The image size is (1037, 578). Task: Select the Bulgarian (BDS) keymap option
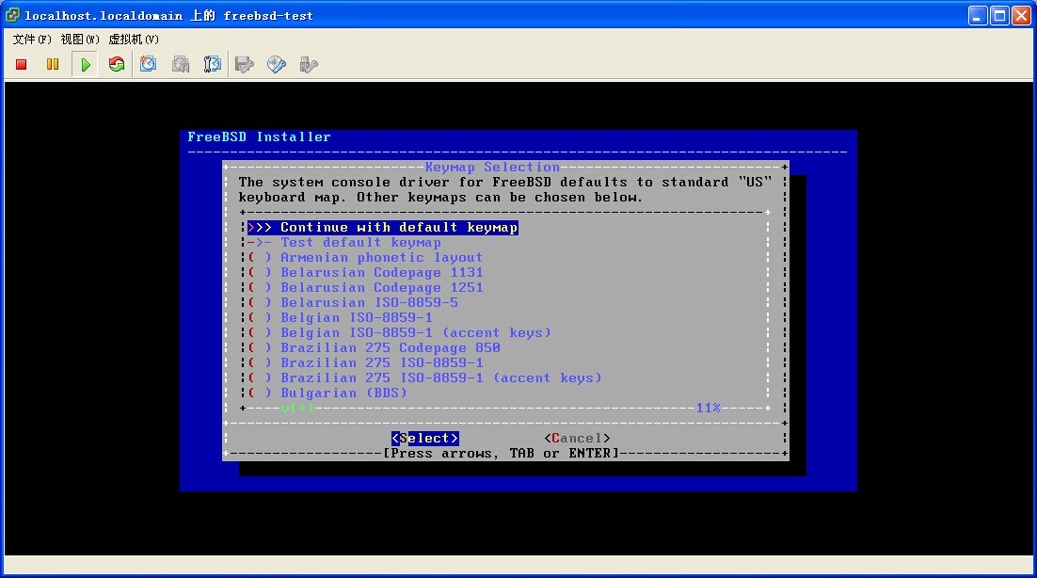point(343,393)
